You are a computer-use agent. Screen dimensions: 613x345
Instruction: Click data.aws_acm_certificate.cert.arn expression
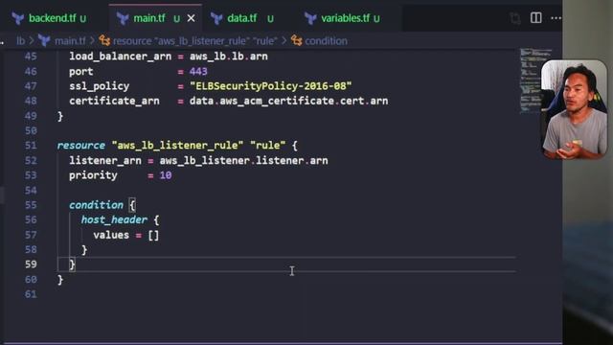(289, 101)
